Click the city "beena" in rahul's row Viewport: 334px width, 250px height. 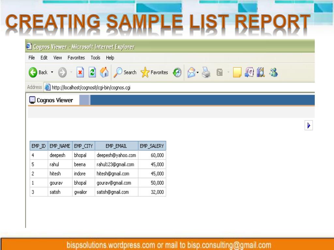click(80, 164)
